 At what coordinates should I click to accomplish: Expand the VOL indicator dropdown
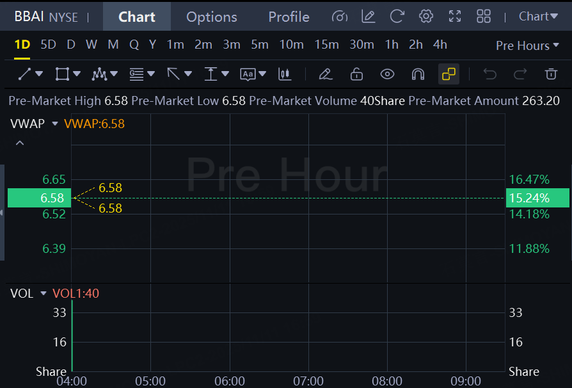coord(44,294)
